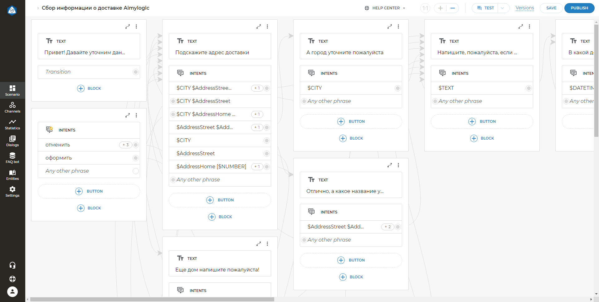Select connector circle of отменить intent
The image size is (599, 302).
click(x=136, y=145)
